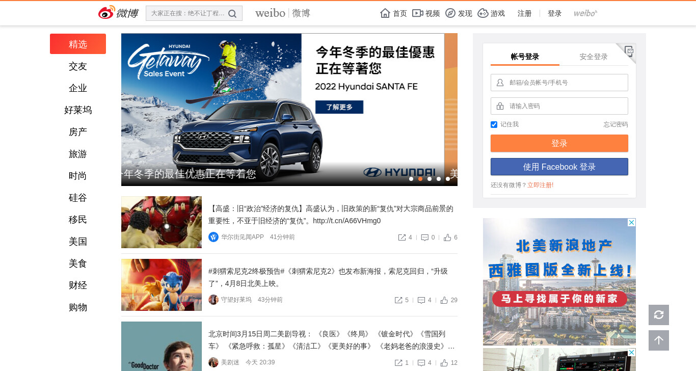Open the 房产 category
Viewport: 696px width, 371px height.
point(78,132)
